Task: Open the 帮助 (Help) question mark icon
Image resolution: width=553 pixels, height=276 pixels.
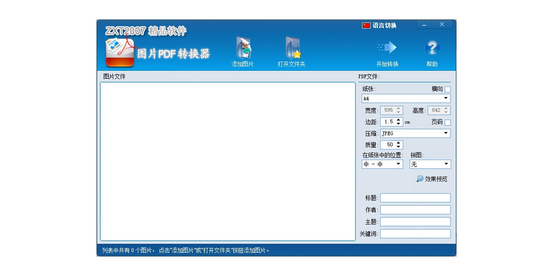Action: [x=432, y=47]
